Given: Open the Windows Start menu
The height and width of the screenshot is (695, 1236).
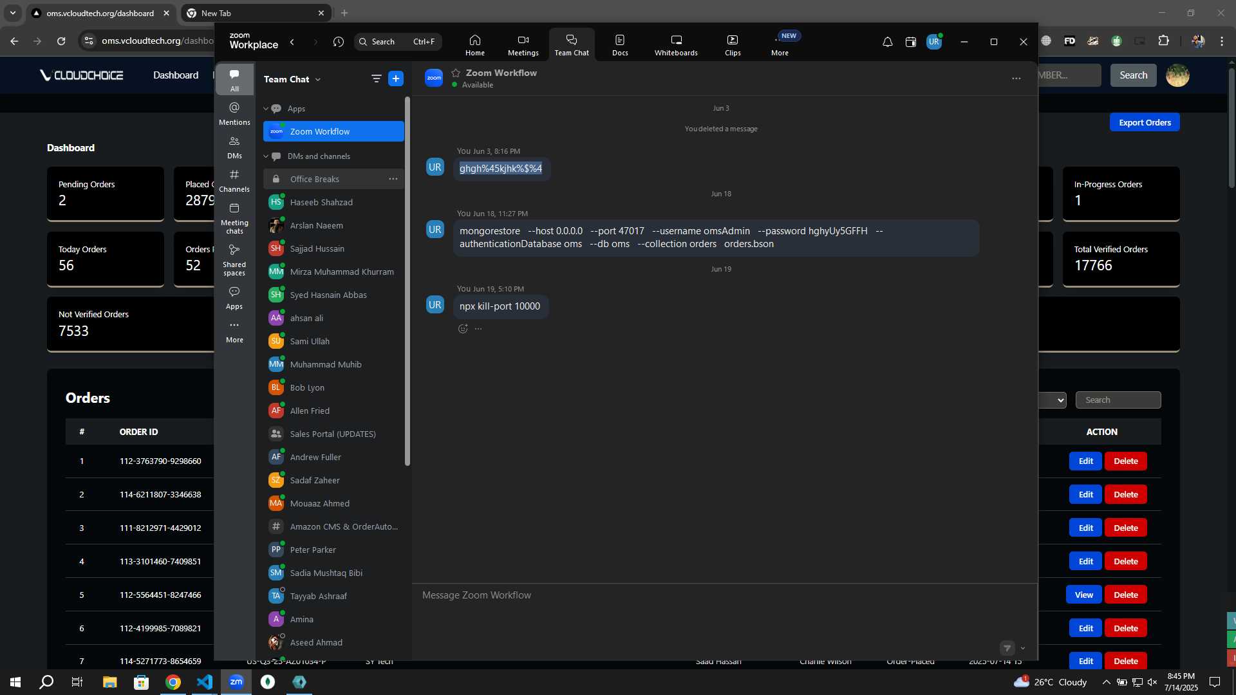Looking at the screenshot, I should coord(15,681).
